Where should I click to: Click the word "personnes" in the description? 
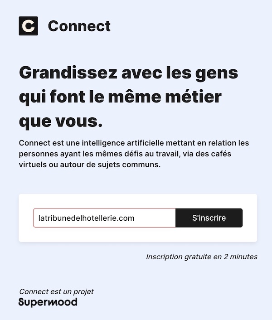(x=36, y=154)
